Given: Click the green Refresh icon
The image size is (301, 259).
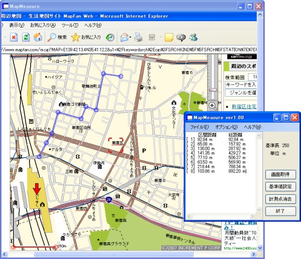Looking at the screenshot, I should point(26,37).
